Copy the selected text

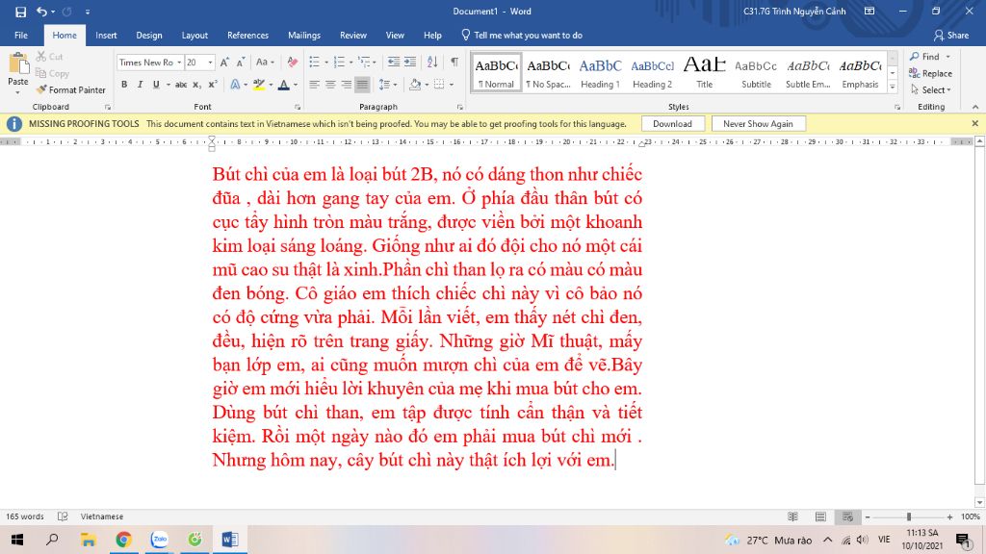click(52, 73)
